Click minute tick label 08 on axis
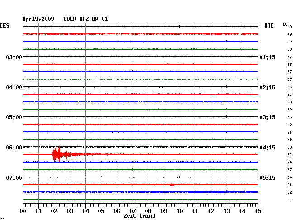294x223 pixels. pos(148,211)
